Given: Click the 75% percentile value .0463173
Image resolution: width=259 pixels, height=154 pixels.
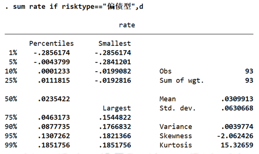Looking at the screenshot, I should pos(54,117).
